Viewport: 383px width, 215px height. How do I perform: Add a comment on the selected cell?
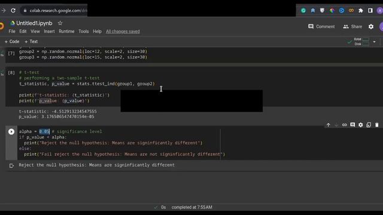(x=352, y=125)
